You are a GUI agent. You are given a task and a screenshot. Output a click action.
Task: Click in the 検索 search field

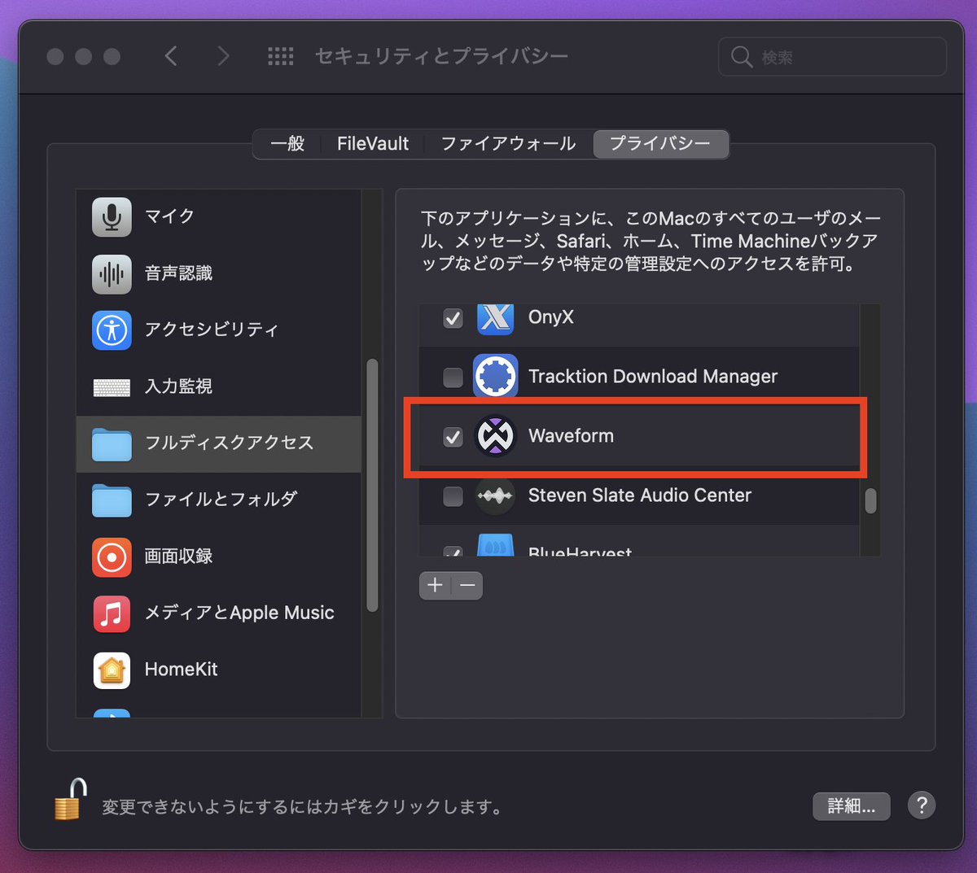(833, 57)
